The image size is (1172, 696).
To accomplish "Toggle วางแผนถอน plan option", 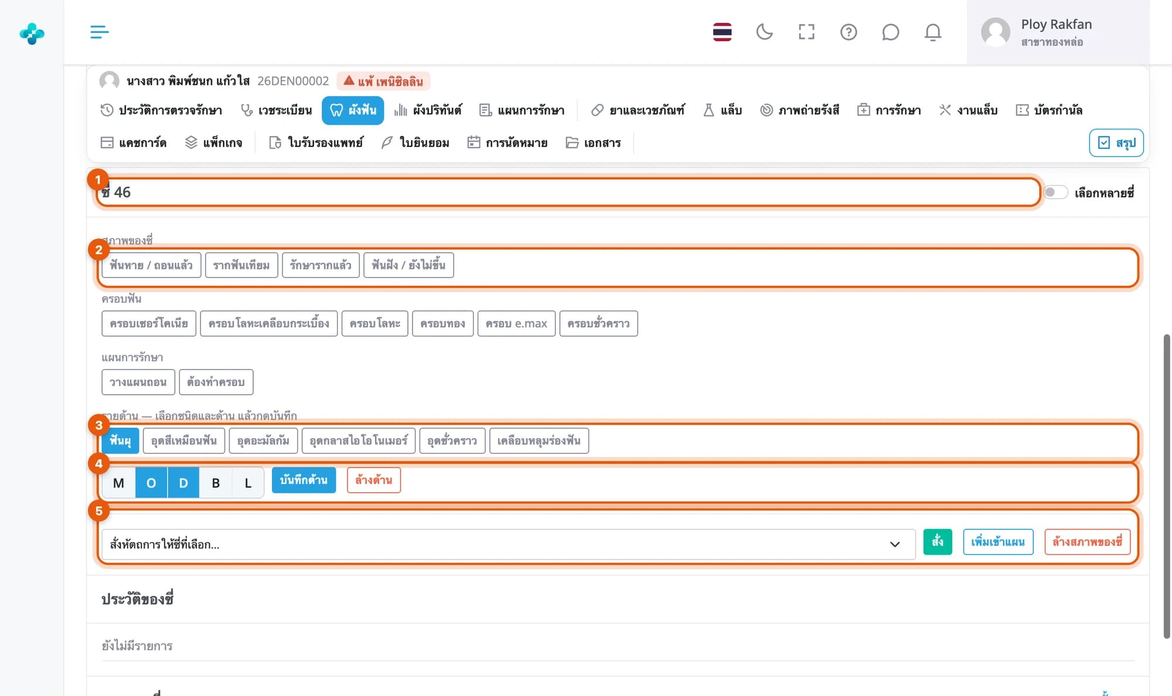I will pos(138,382).
